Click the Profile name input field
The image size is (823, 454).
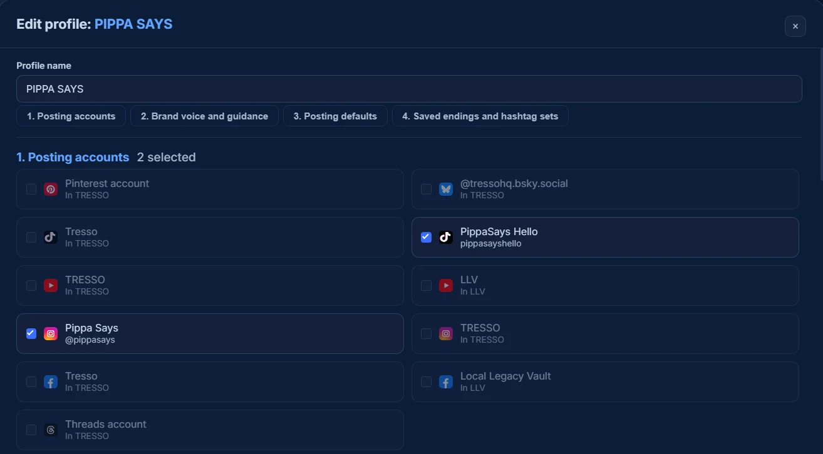(409, 89)
